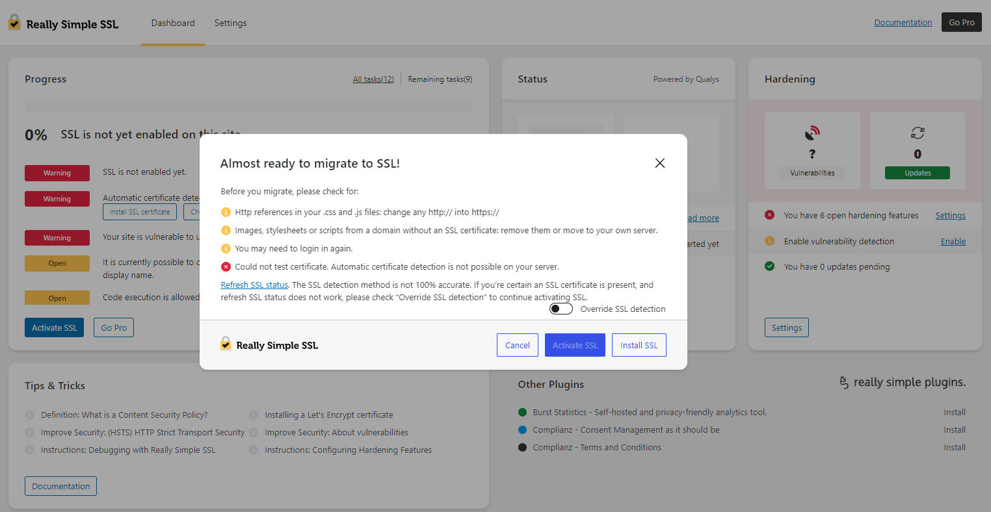Install Complianz Terms and Conditions plugin
991x512 pixels.
pyautogui.click(x=955, y=447)
